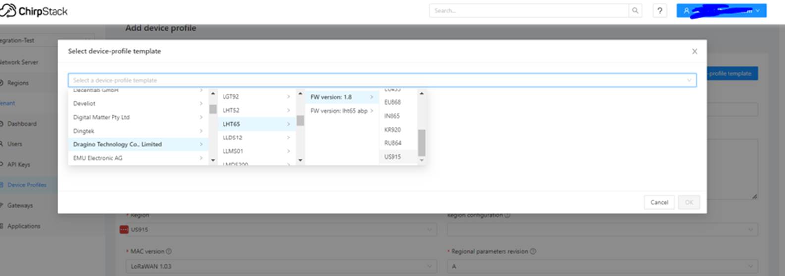Select Digital Matter Pty Ltd vendor
The width and height of the screenshot is (785, 276).
tap(137, 117)
